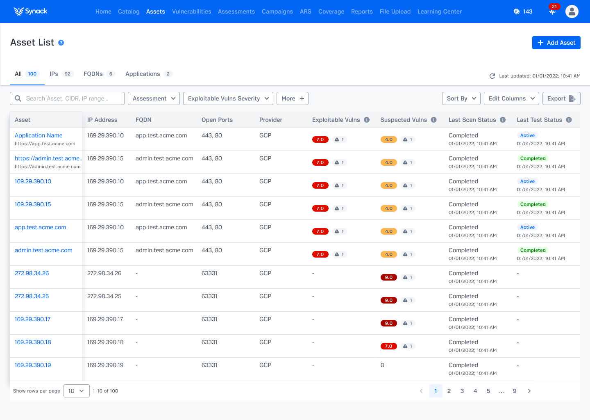Screen dimensions: 590x420
Task: Switch to the FQDNs tab
Action: point(99,74)
